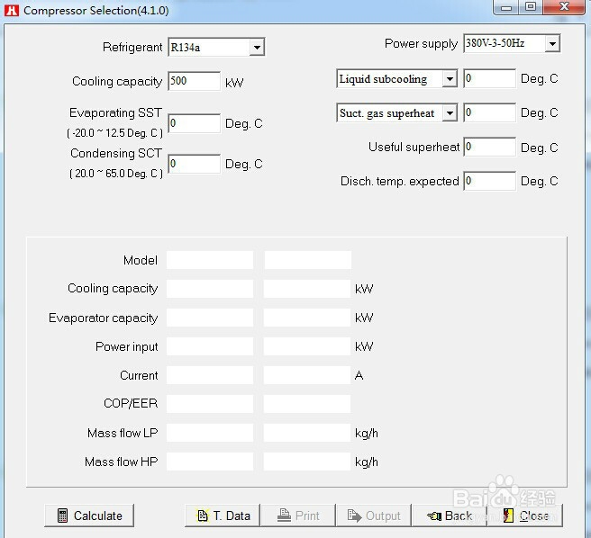
Task: Select the R134a refrigerant combo box
Action: point(216,48)
